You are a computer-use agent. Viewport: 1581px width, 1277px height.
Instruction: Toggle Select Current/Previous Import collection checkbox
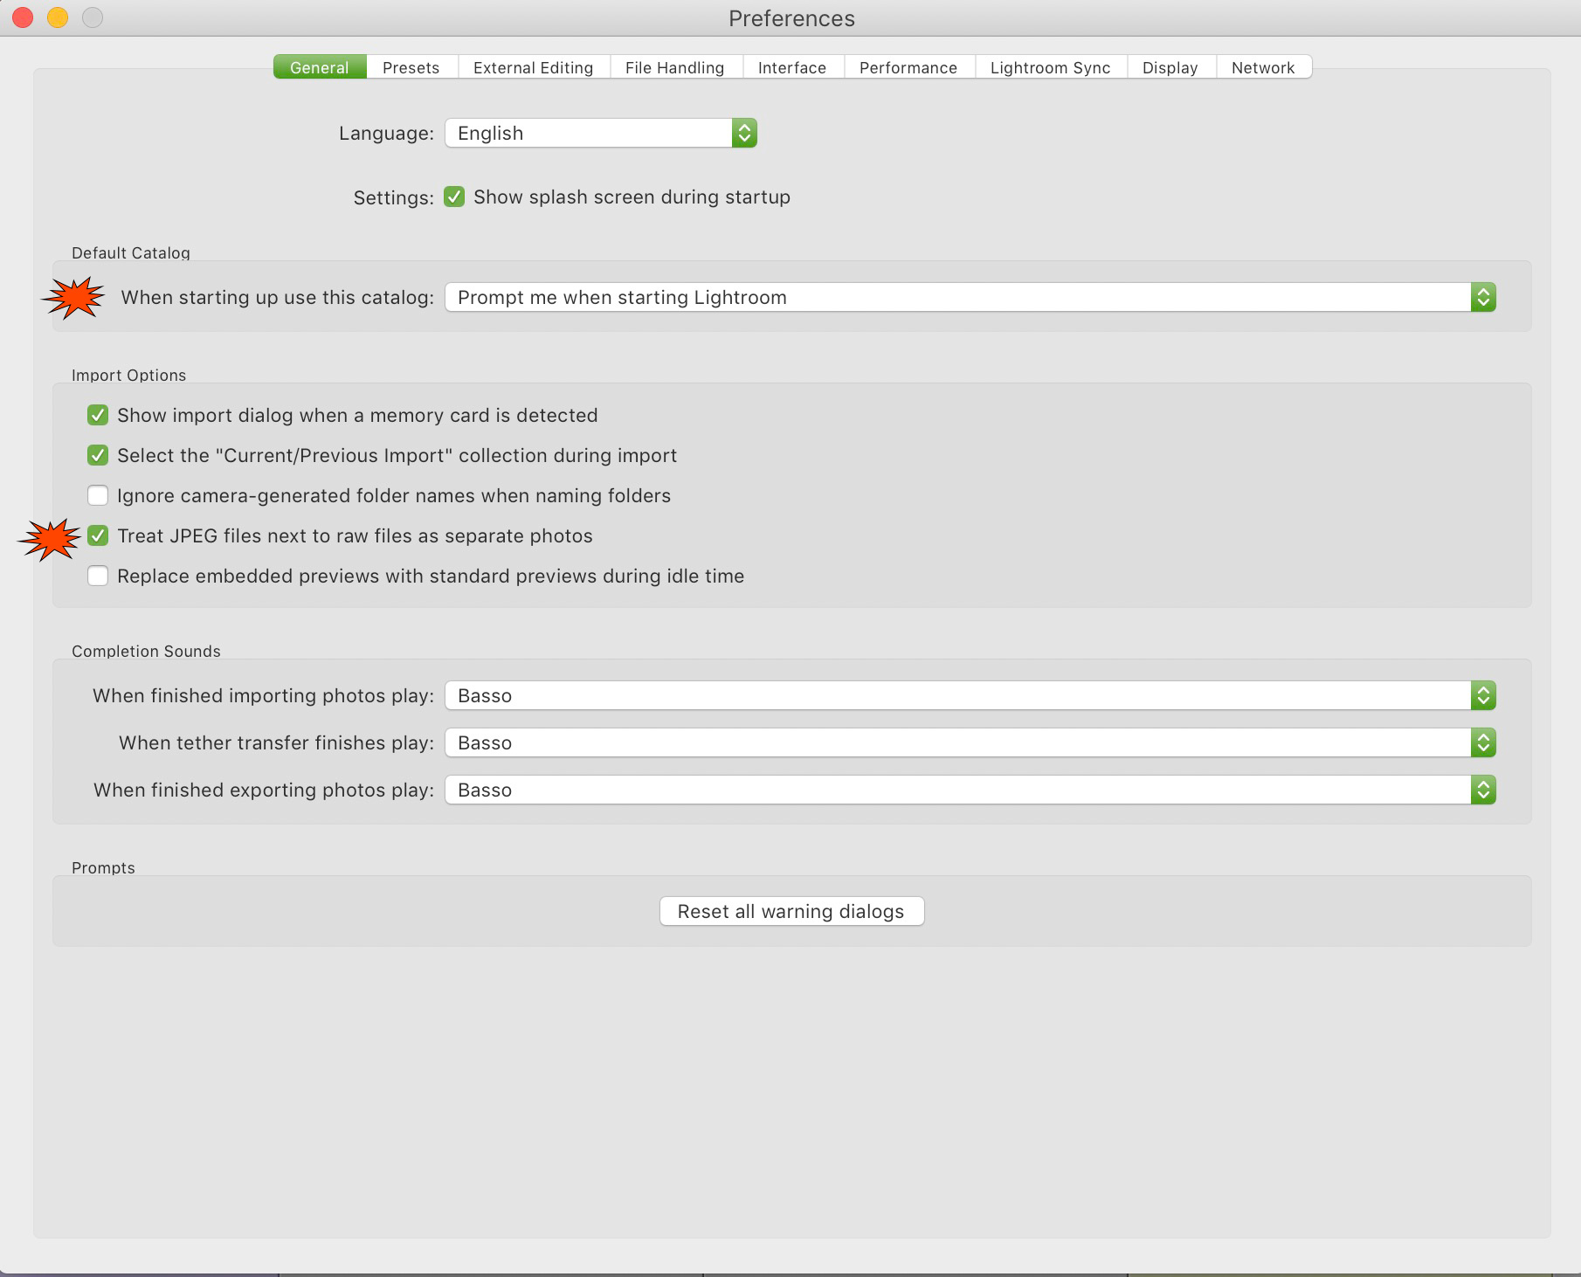98,455
